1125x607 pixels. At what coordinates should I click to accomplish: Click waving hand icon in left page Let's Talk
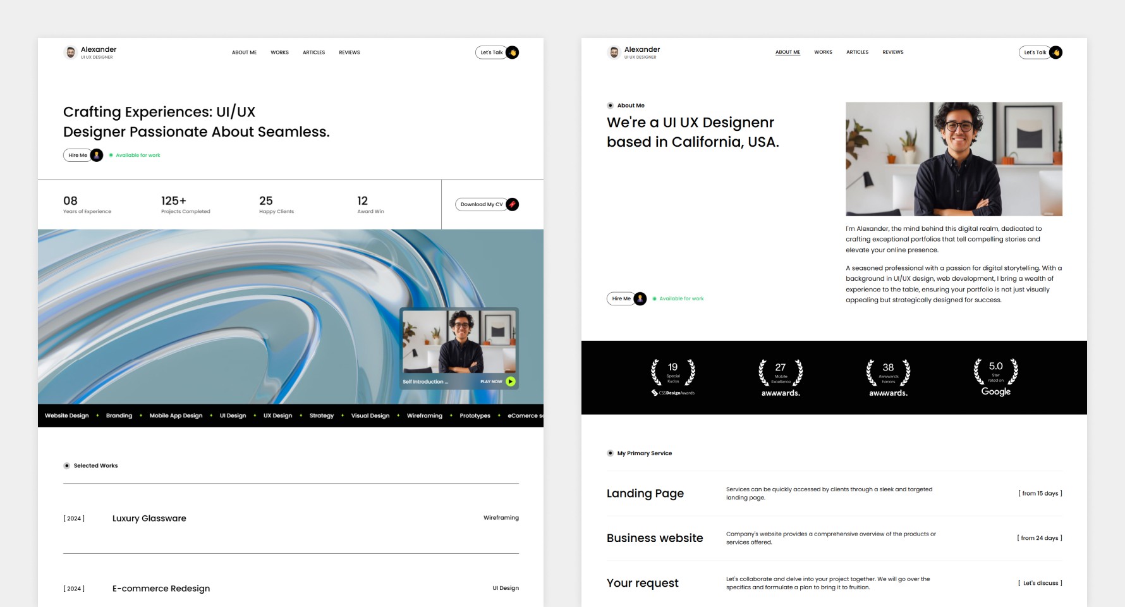[x=513, y=52]
